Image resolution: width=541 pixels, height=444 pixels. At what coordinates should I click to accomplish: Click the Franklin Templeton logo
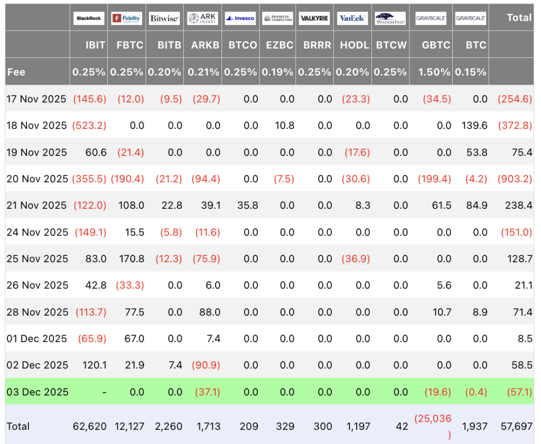[x=278, y=18]
